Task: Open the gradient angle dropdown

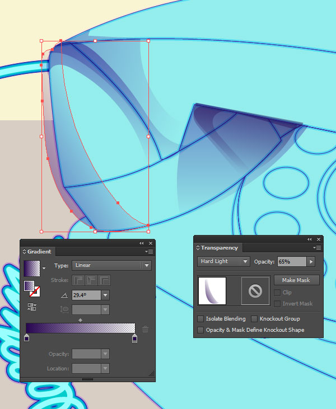Action: 105,295
